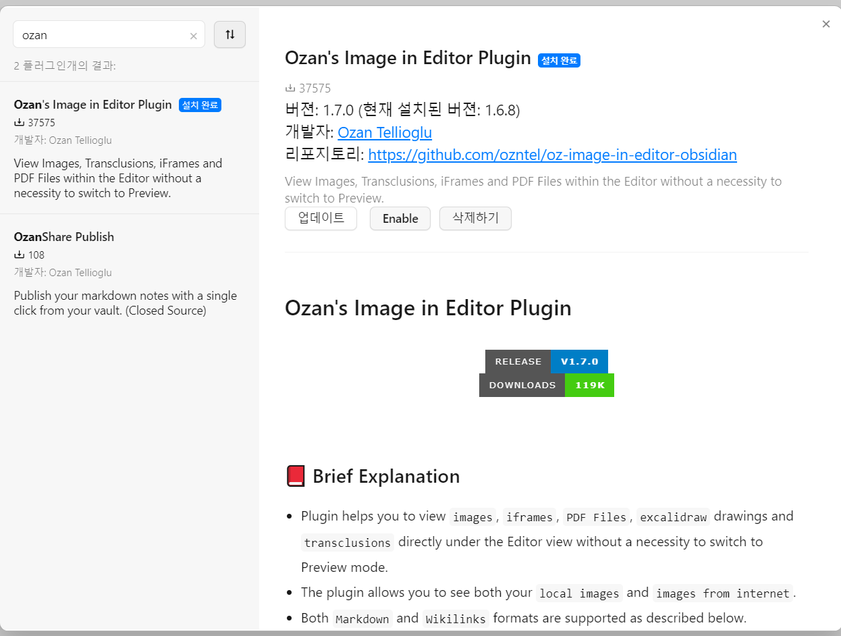841x636 pixels.
Task: Click the red book emoji beside Brief Explanation
Action: [296, 477]
